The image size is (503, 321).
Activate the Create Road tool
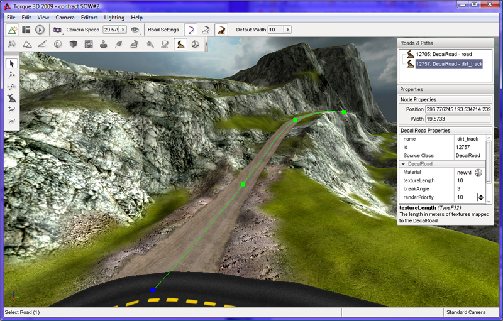(x=12, y=97)
